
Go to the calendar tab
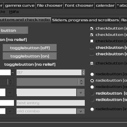[x=105, y=5]
